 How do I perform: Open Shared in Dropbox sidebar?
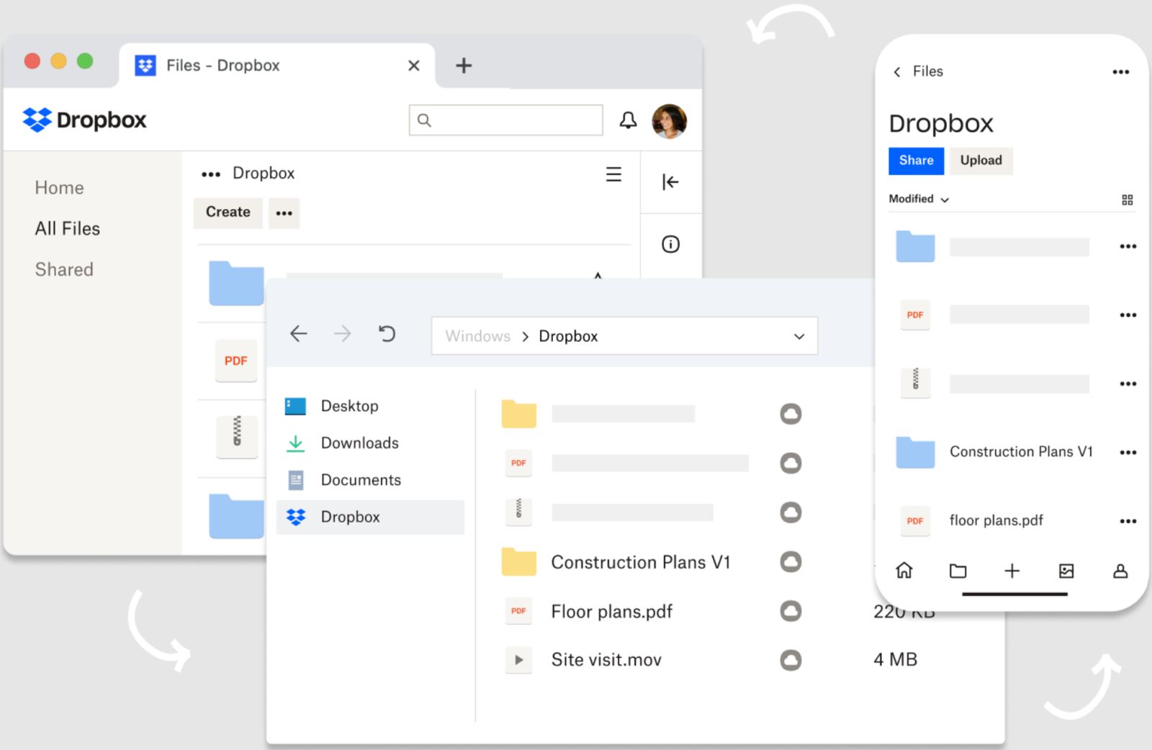(64, 270)
